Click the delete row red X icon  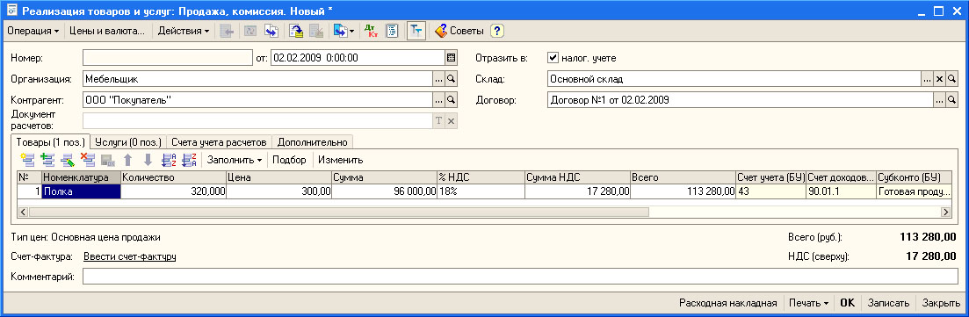coord(88,160)
